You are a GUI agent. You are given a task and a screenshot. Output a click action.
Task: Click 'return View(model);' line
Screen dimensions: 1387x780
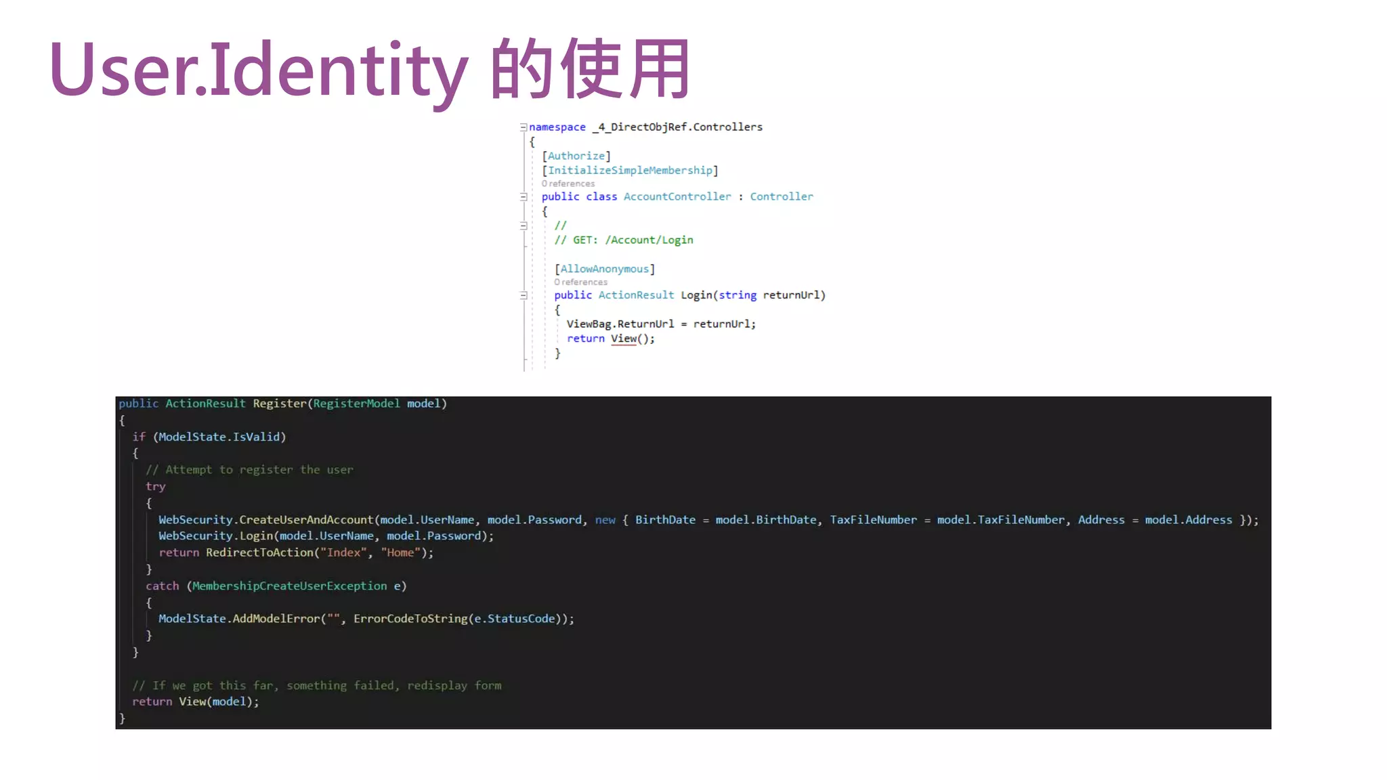pyautogui.click(x=196, y=701)
